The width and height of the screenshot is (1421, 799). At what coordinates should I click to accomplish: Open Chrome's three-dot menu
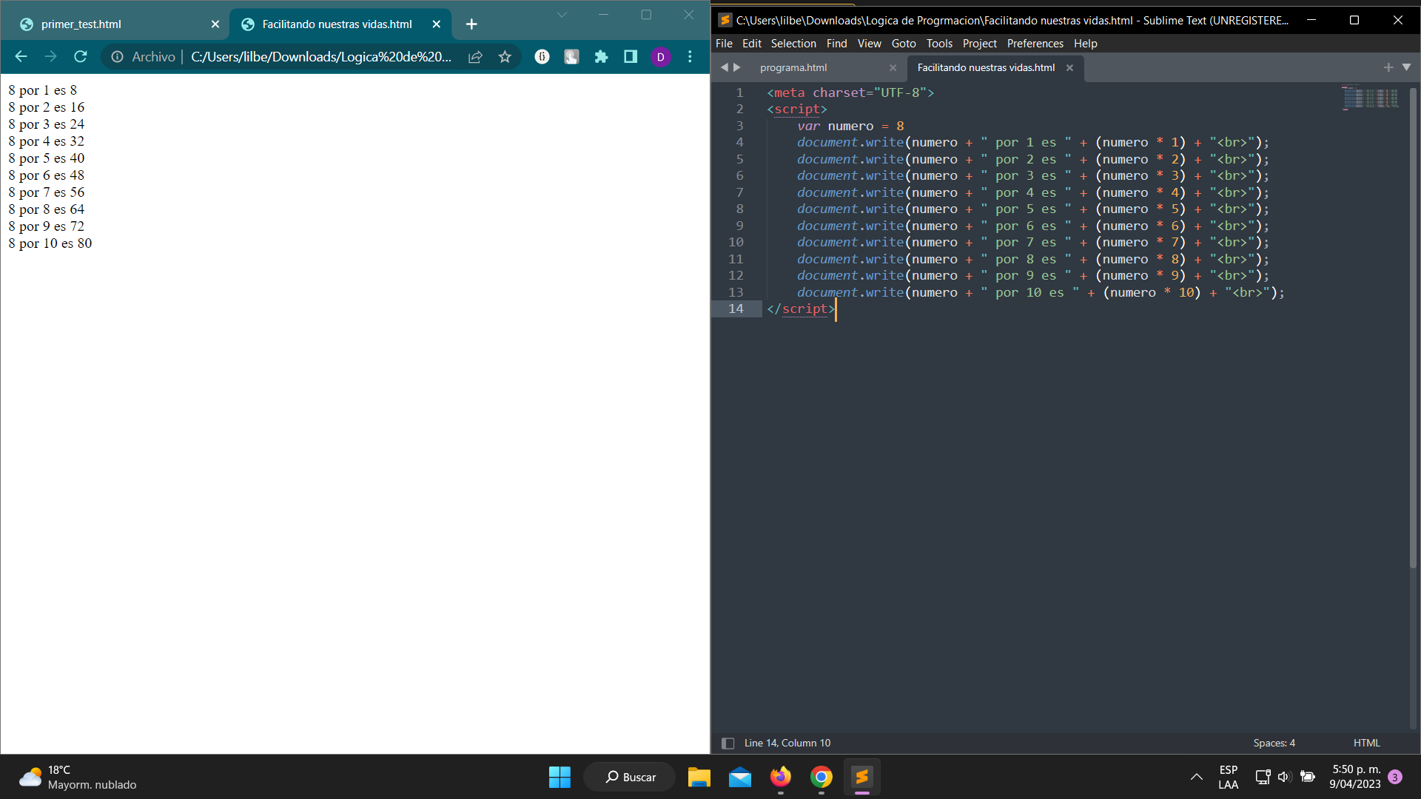[x=690, y=57]
